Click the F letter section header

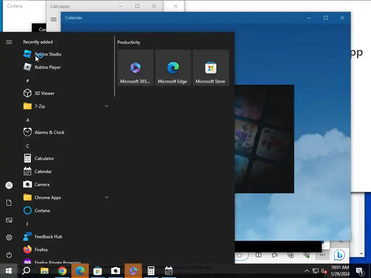click(x=28, y=224)
